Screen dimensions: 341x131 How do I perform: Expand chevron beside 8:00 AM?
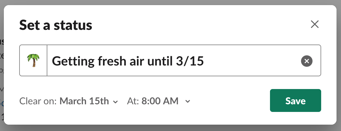tap(187, 101)
